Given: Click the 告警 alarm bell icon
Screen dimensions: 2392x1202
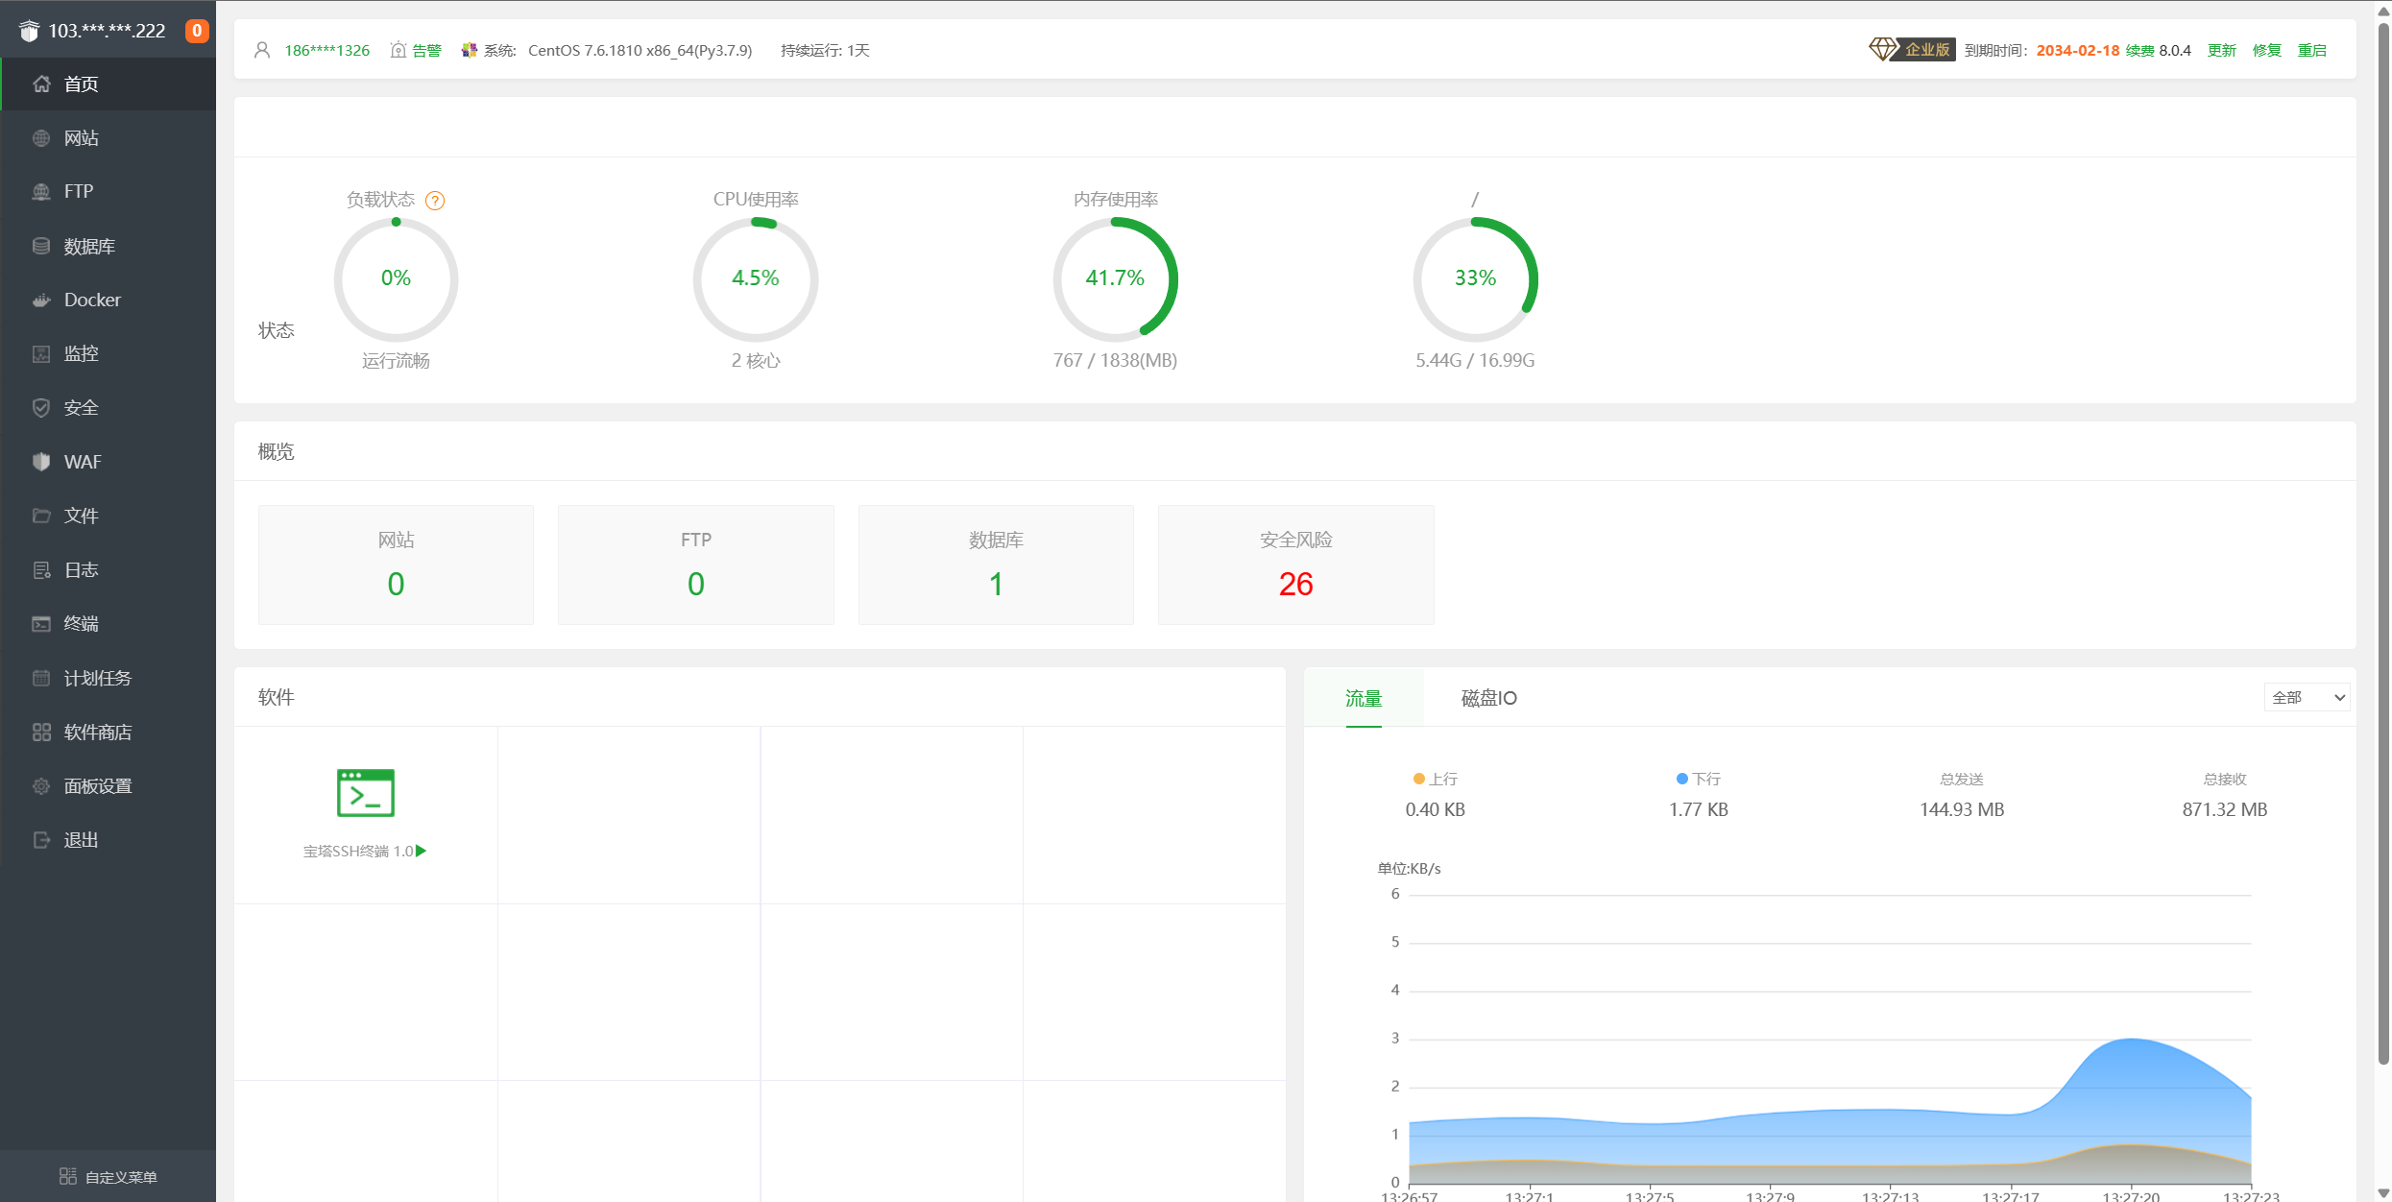Looking at the screenshot, I should (x=399, y=50).
